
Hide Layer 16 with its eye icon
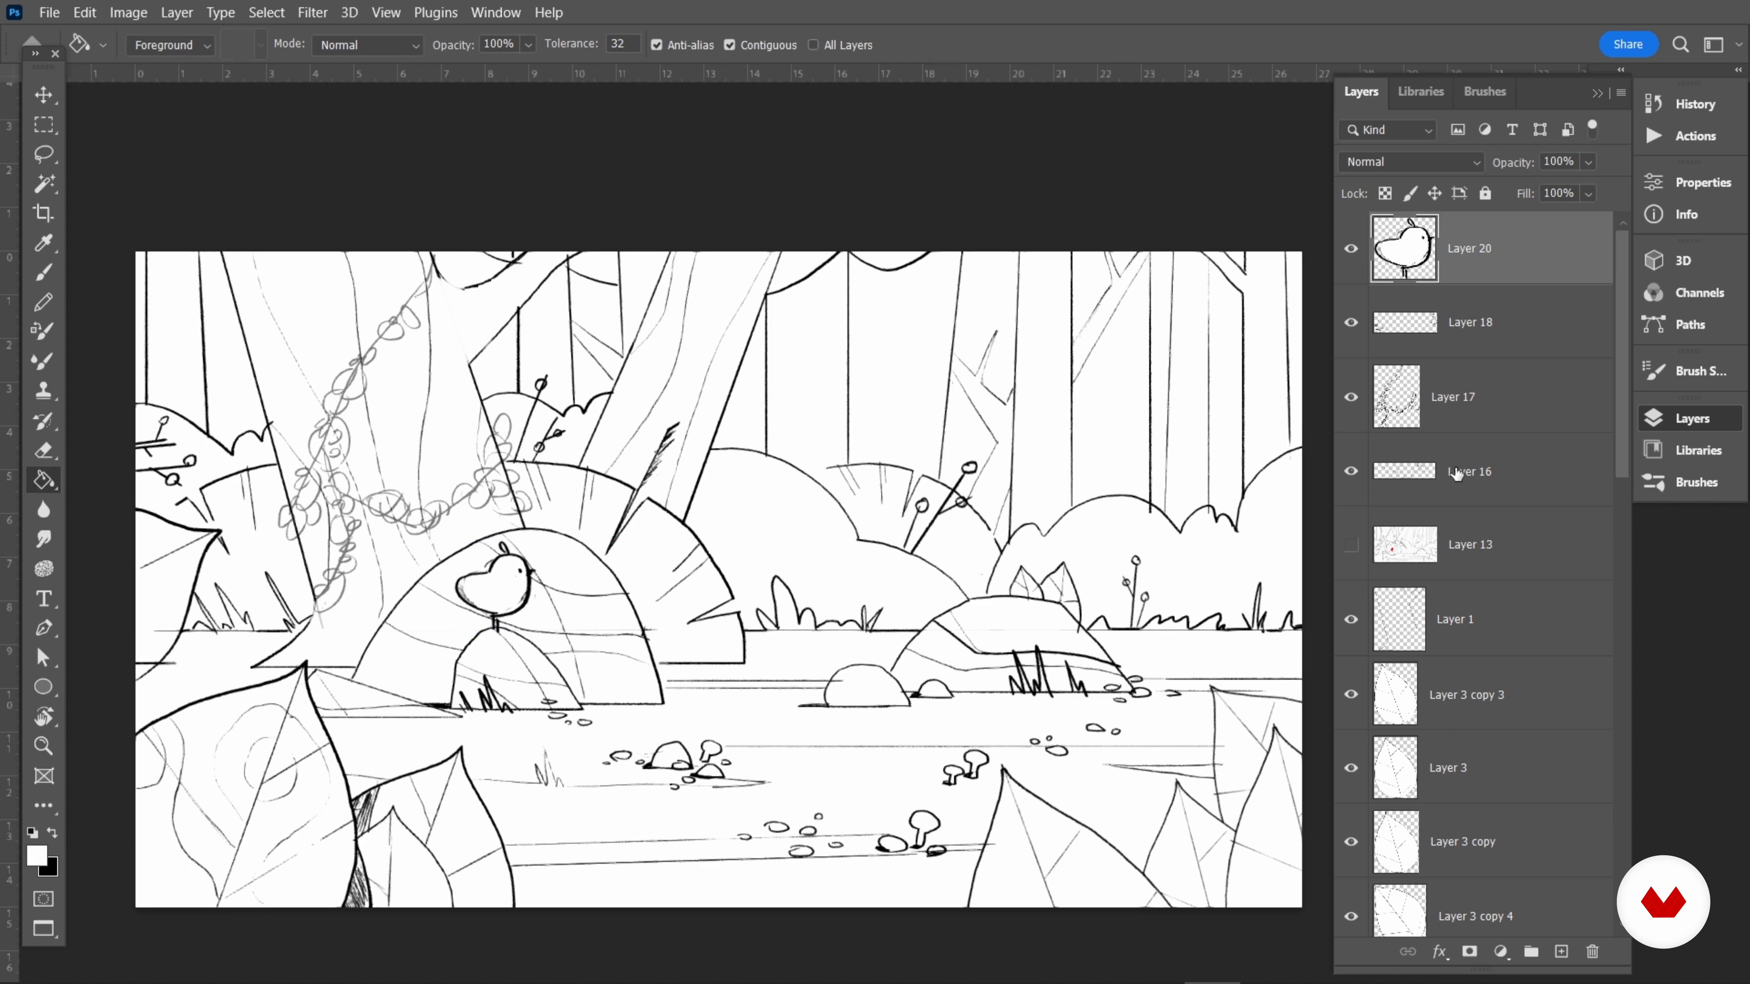click(x=1351, y=471)
